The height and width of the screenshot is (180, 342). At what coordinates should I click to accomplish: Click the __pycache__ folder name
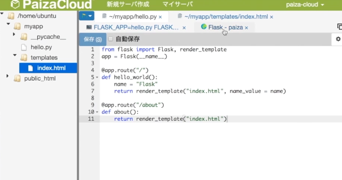[x=48, y=37]
